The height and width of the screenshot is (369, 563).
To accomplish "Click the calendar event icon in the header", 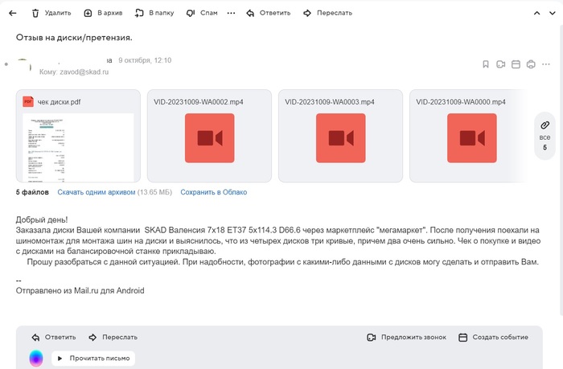I will click(516, 64).
